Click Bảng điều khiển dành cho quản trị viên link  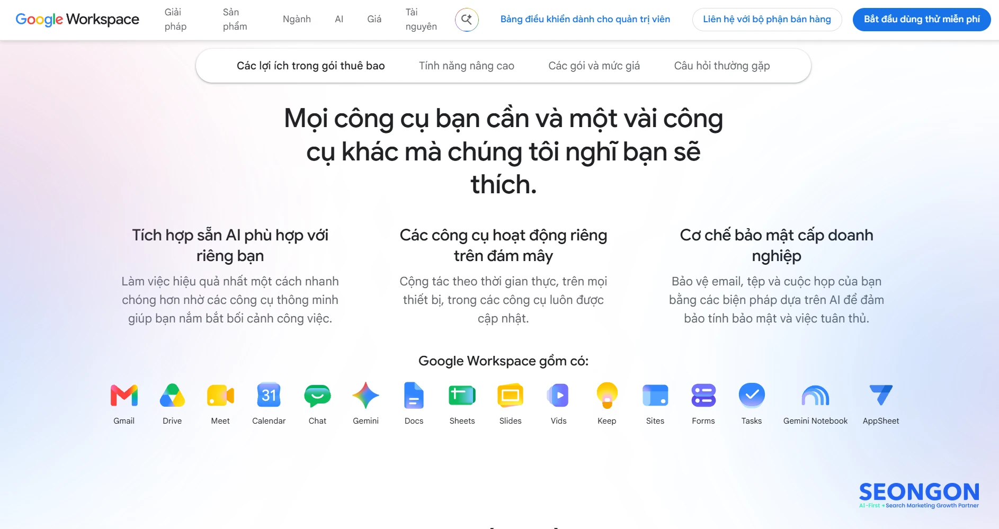coord(585,20)
